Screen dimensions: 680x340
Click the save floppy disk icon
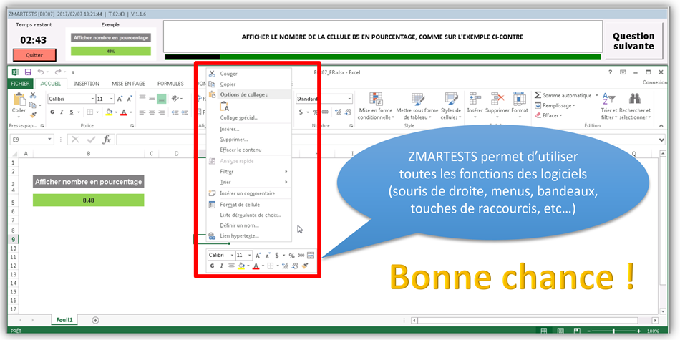pos(28,72)
